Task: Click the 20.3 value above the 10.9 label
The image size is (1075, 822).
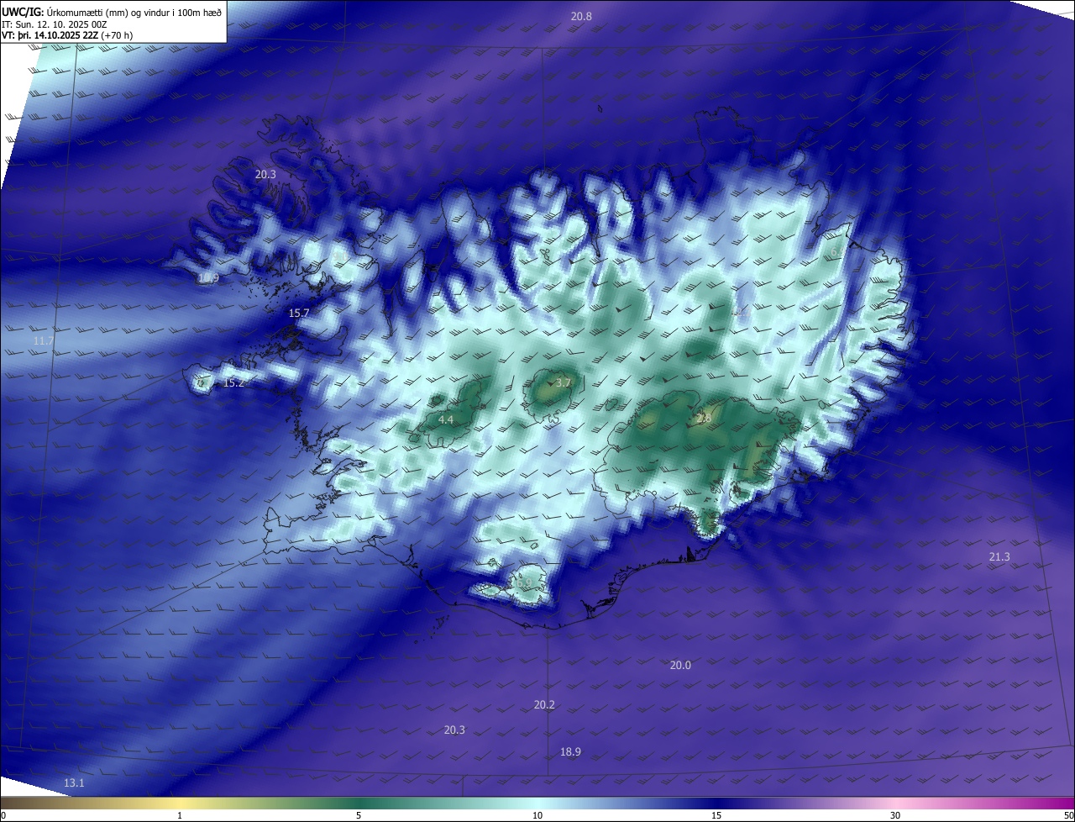Action: (265, 174)
